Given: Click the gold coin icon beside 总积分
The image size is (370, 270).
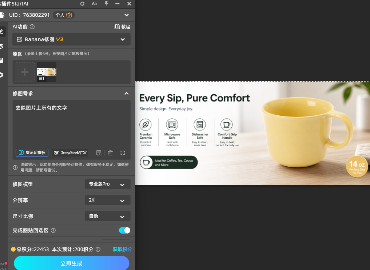Looking at the screenshot, I should [x=13, y=249].
